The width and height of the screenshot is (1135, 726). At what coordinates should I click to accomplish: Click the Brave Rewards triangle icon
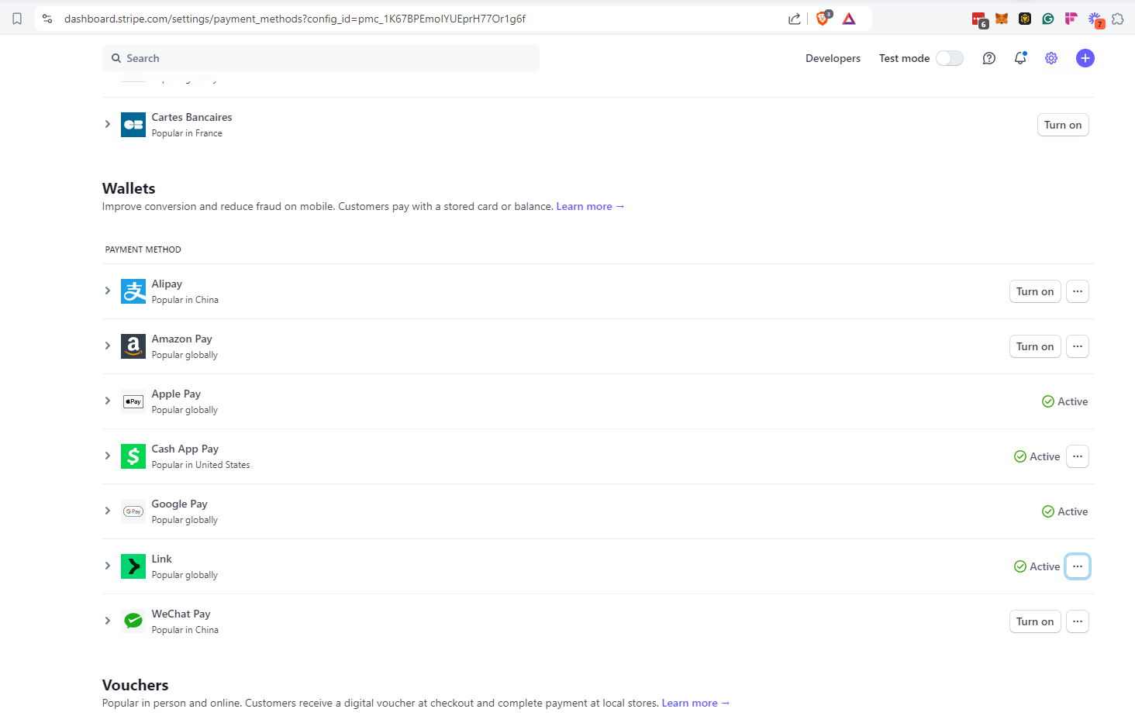[849, 19]
